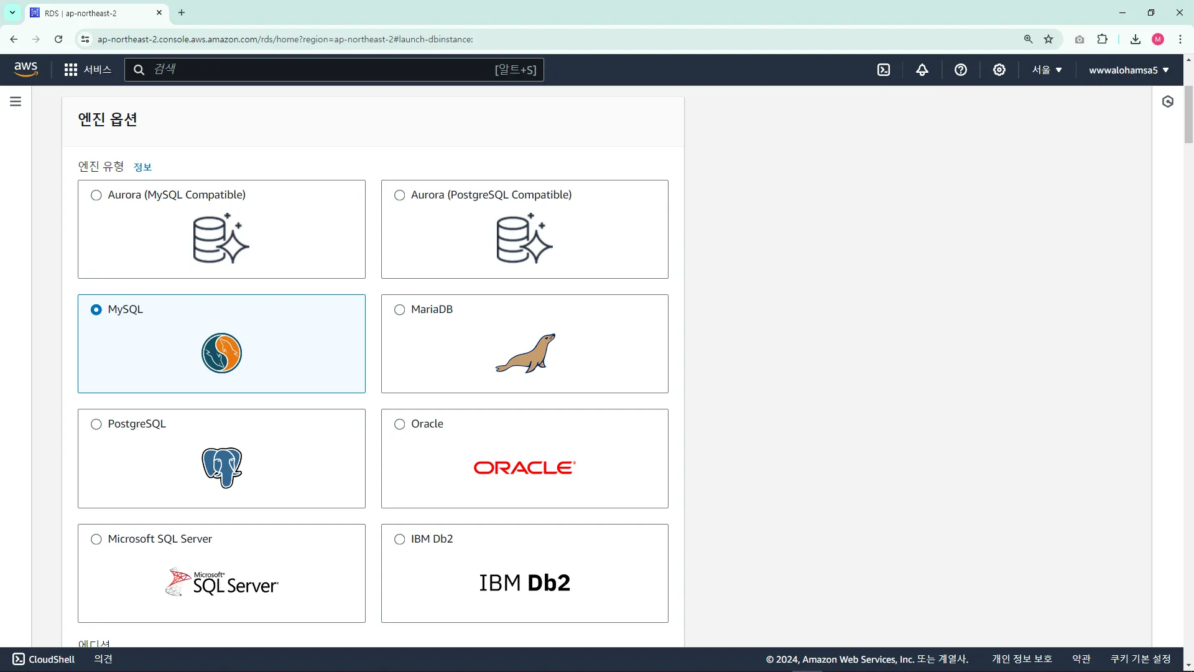This screenshot has height=672, width=1194.
Task: Open AWS CloudShell from top navigation icon
Action: click(884, 70)
